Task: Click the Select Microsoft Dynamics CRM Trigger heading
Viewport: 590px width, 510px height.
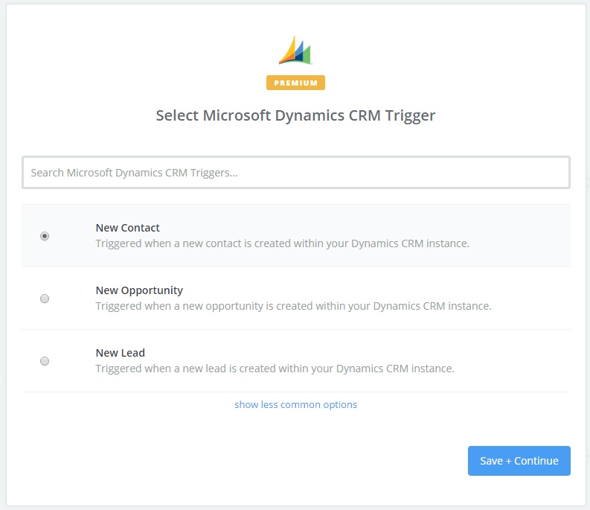Action: tap(296, 115)
